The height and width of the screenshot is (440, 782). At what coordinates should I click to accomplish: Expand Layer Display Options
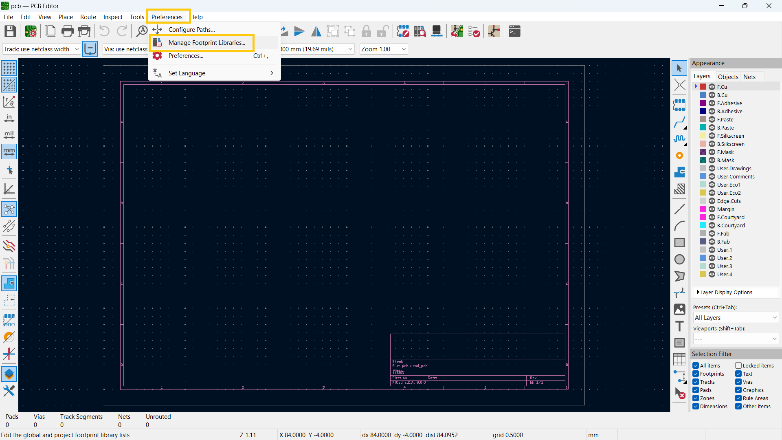725,293
